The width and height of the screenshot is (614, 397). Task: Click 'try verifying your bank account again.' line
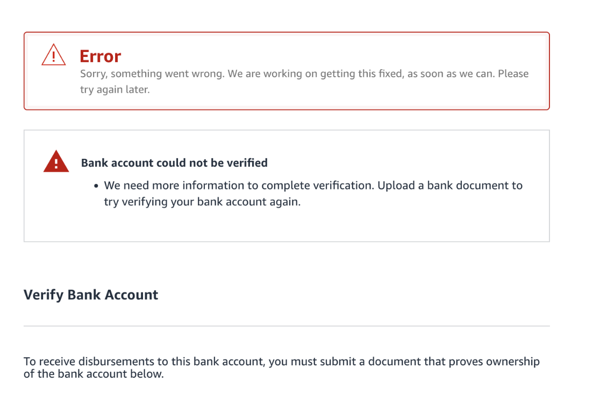point(202,202)
